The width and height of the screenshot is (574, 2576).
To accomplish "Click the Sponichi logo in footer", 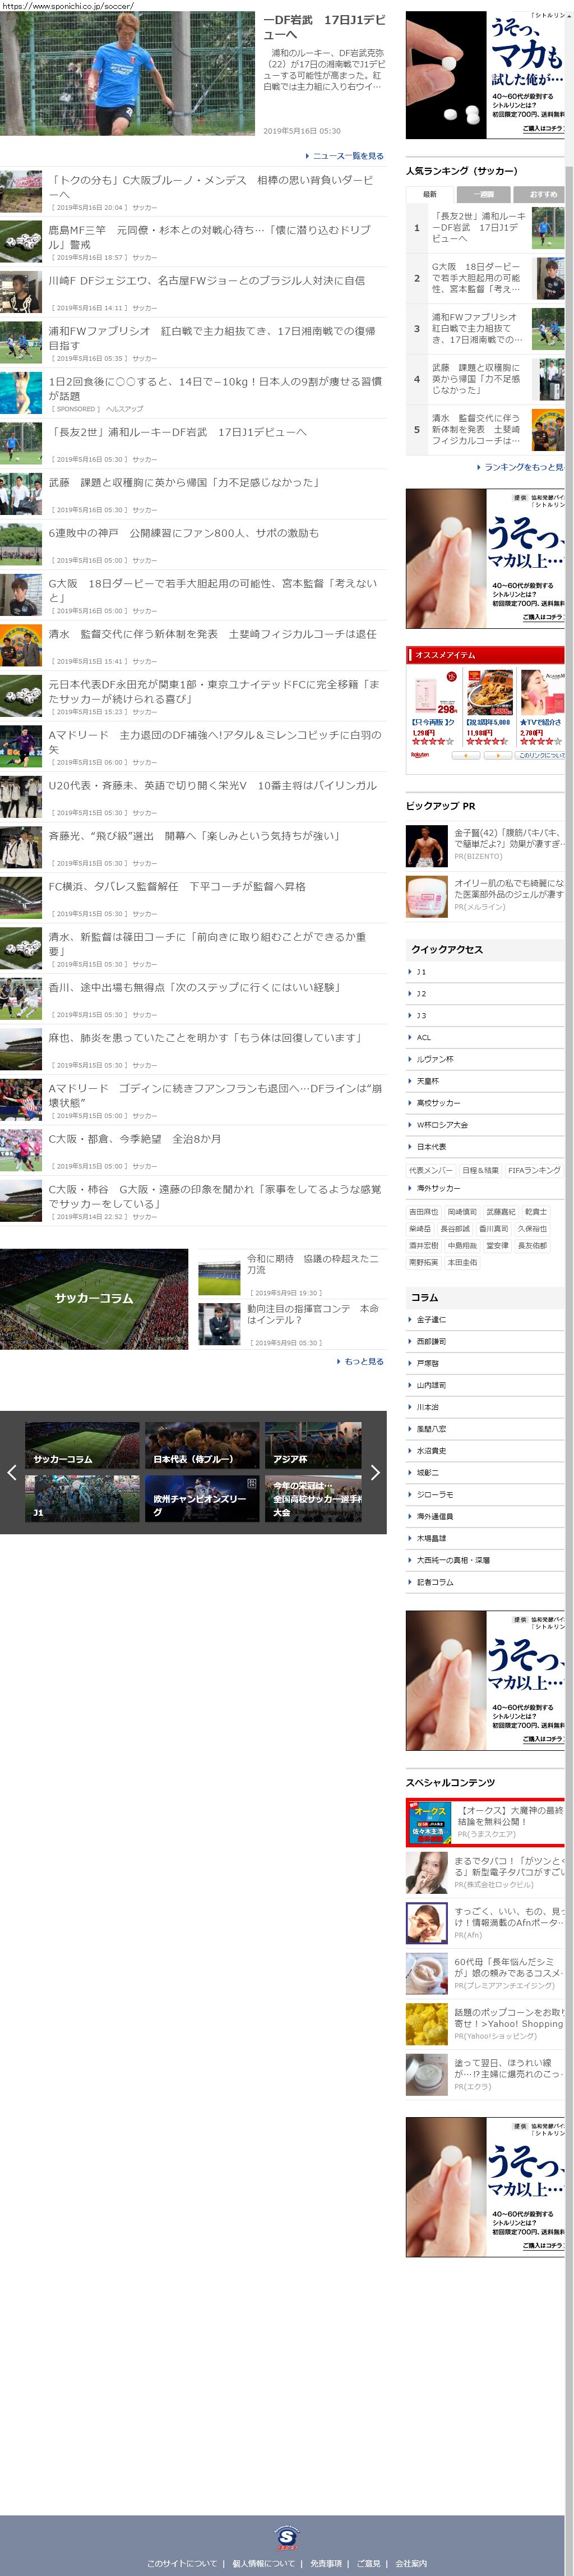I will pos(287,2537).
